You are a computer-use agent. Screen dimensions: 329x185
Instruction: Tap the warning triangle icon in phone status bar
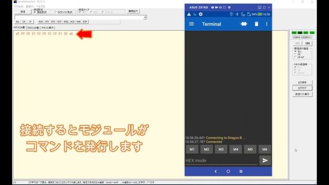coord(189,14)
